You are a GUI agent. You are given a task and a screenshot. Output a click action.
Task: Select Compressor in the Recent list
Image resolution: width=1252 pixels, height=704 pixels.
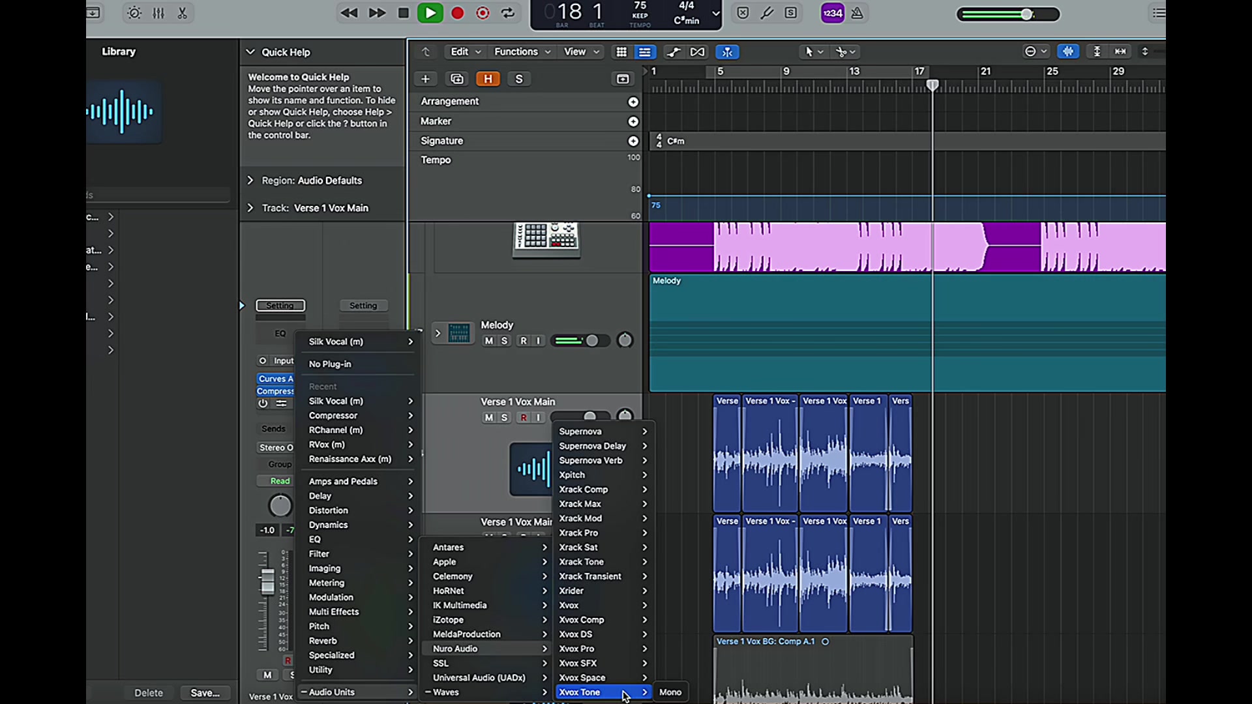click(357, 416)
